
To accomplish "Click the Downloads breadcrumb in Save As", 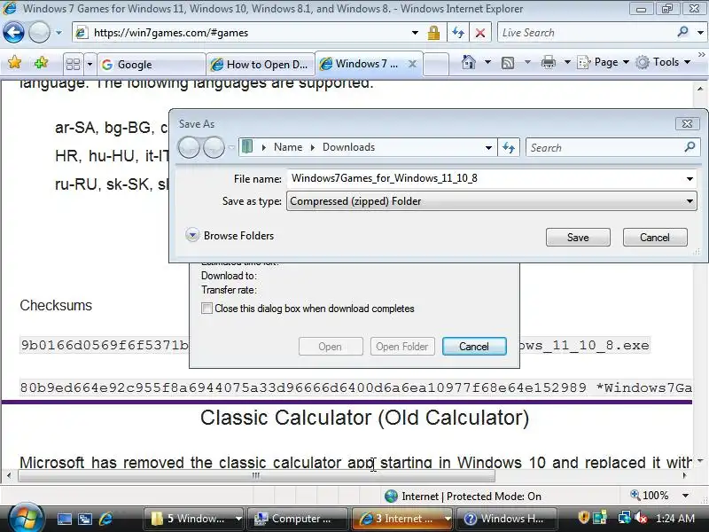I will pos(348,147).
